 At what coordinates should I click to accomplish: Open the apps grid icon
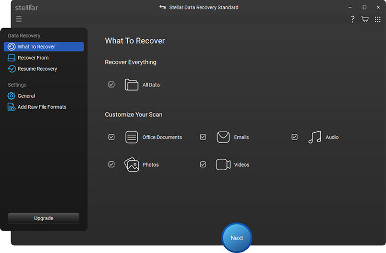pyautogui.click(x=377, y=19)
